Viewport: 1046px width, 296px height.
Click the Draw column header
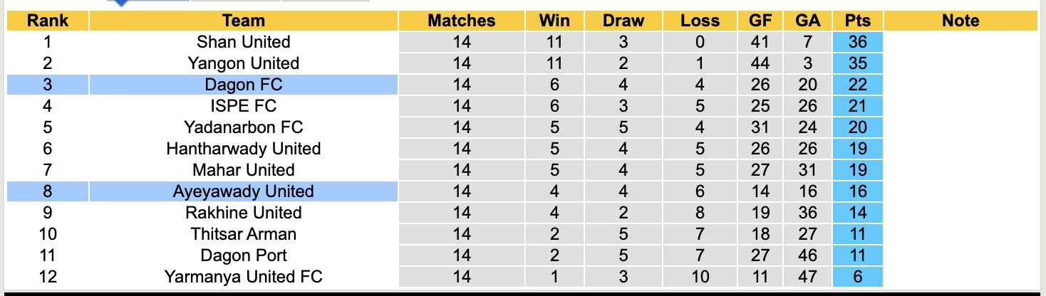pos(623,21)
